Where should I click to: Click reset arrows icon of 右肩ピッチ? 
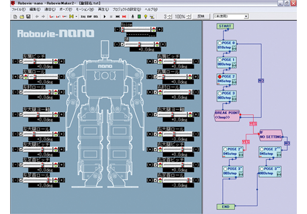coord(160,61)
